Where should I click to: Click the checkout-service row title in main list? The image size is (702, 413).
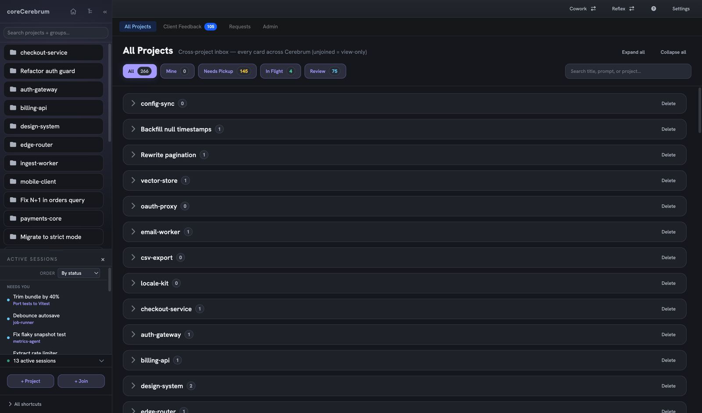coord(166,309)
